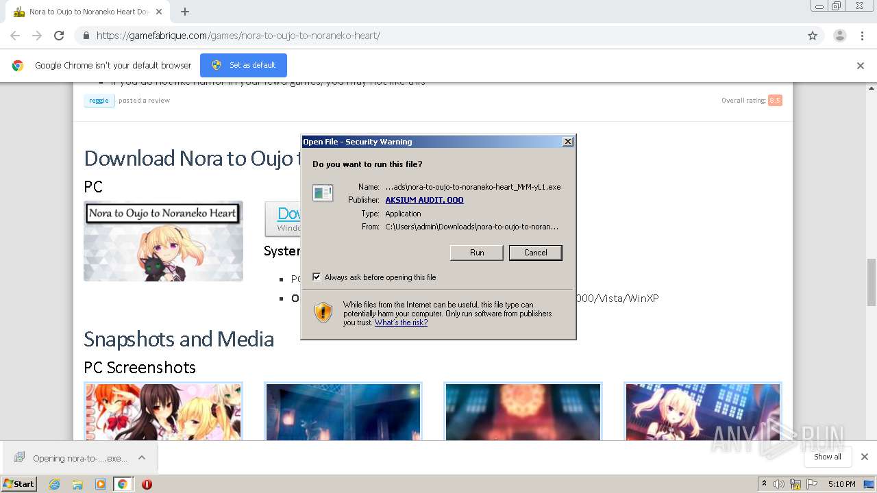Image resolution: width=877 pixels, height=493 pixels.
Task: Click the Snapshots and Media heading
Action: point(179,339)
